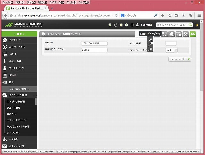Open the 表示 menu
This screenshot has width=205, height=155.
pyautogui.click(x=31, y=2)
